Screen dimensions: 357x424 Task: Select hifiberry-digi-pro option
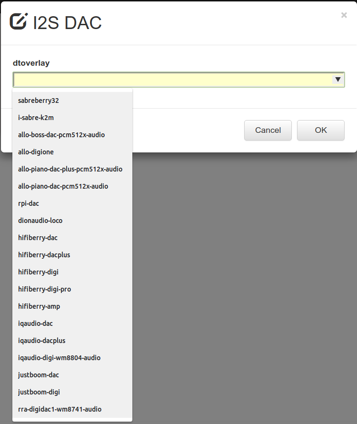(x=72, y=289)
